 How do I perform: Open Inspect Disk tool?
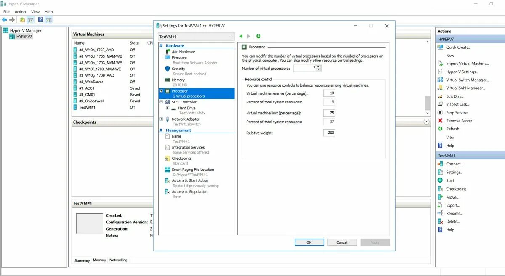tap(457, 104)
